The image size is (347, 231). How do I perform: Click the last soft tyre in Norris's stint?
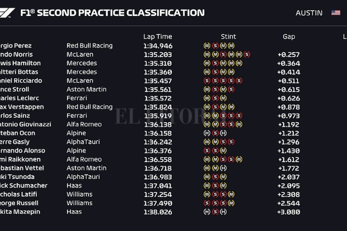(x=247, y=55)
